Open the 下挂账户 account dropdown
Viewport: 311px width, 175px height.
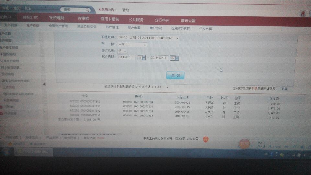click(177, 38)
